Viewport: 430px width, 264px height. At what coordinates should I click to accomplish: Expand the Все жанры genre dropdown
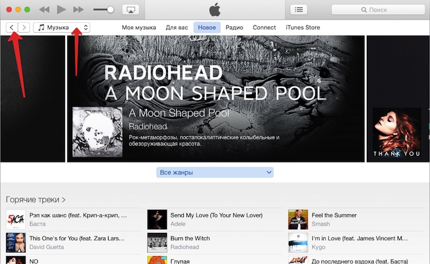(215, 172)
